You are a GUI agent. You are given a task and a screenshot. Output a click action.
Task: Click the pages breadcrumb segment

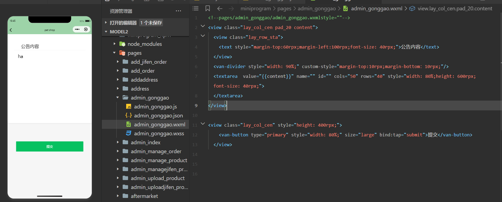284,9
